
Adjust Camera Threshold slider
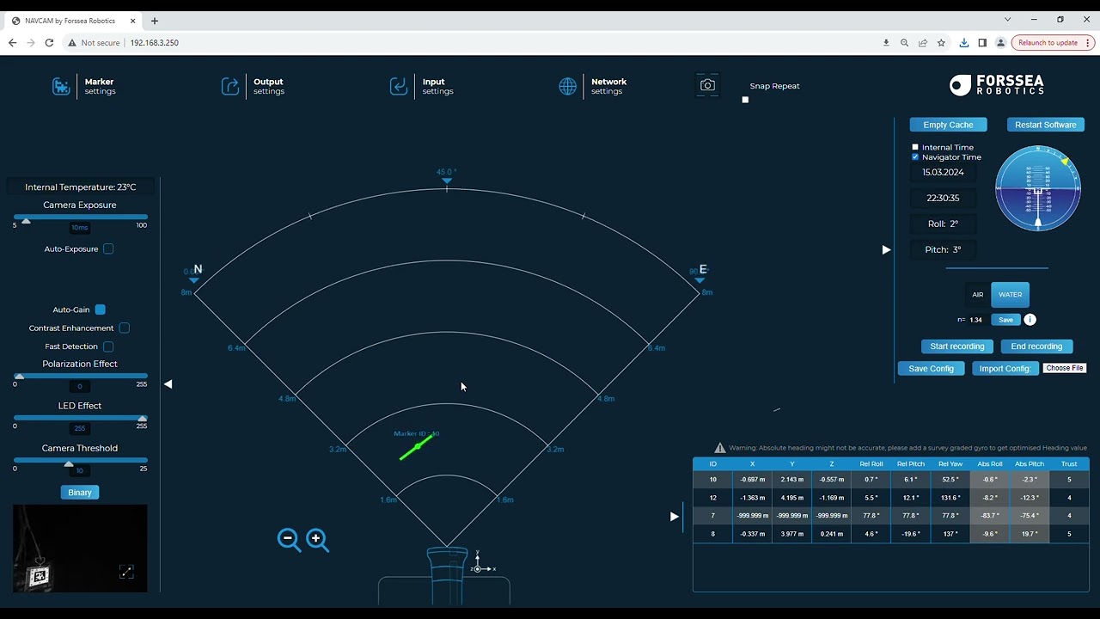pos(80,463)
